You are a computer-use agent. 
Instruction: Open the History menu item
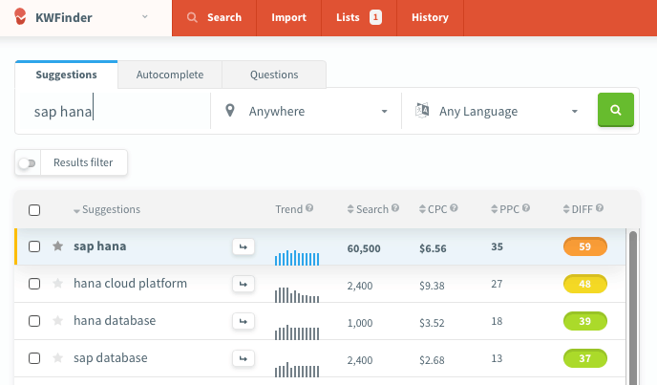click(x=430, y=17)
